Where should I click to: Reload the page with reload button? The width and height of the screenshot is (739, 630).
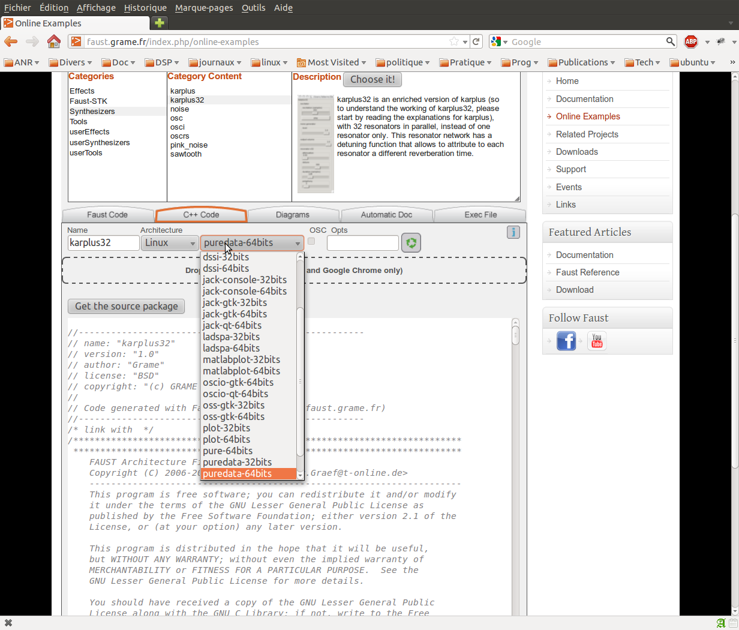pyautogui.click(x=476, y=41)
